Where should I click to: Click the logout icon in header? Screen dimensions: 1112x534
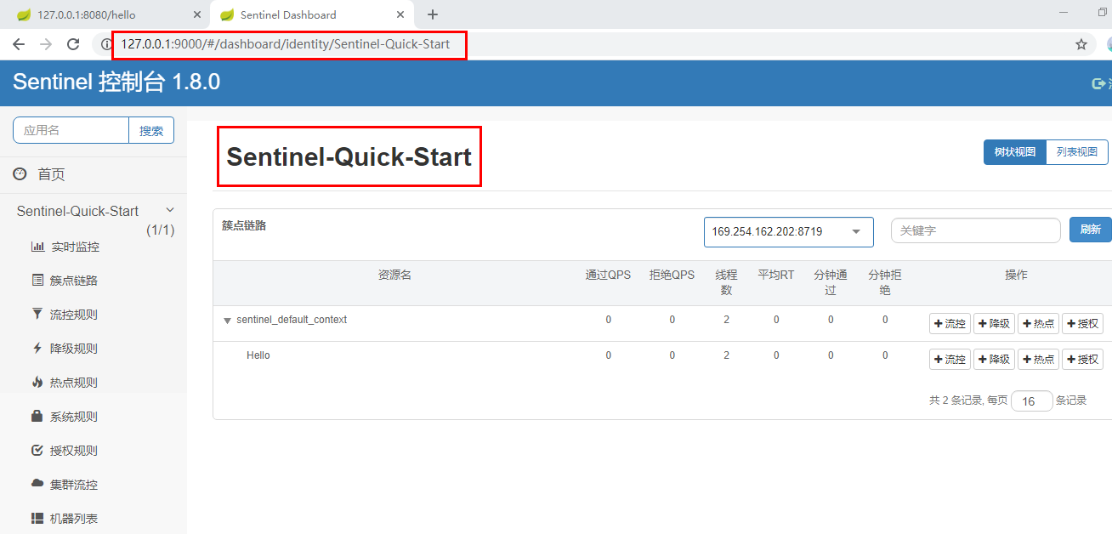(1098, 83)
